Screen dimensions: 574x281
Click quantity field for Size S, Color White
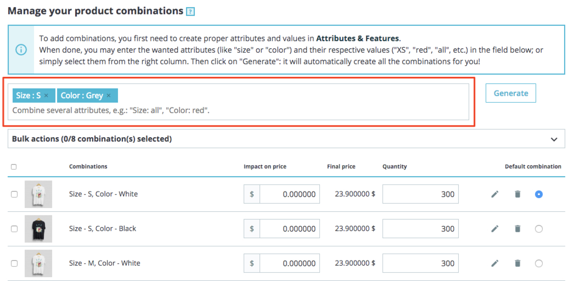tap(420, 194)
